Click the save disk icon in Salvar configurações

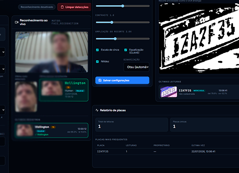click(100, 80)
